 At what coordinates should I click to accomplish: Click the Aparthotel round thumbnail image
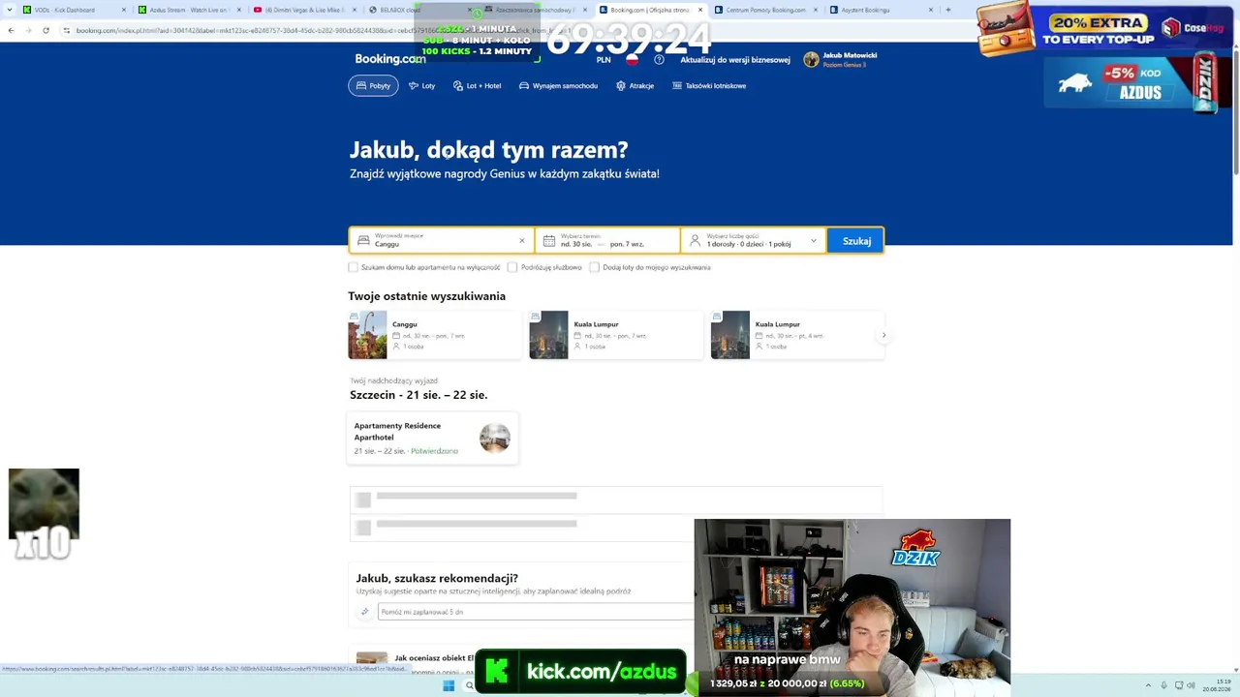pos(494,438)
